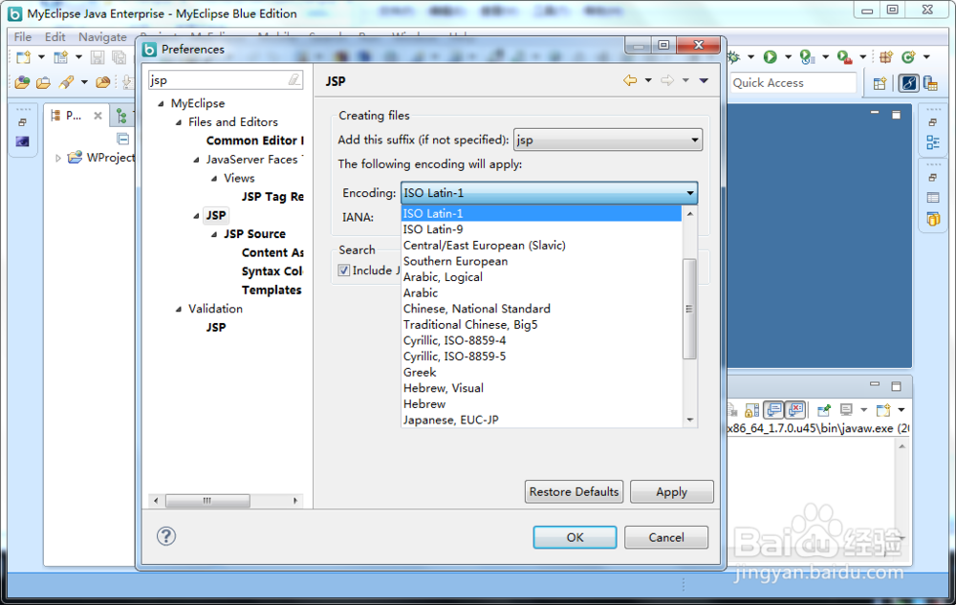956x605 pixels.
Task: Click the tree horizontal scrollbar thumb
Action: click(207, 501)
